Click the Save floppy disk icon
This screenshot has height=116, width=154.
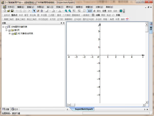[x=12, y=11]
